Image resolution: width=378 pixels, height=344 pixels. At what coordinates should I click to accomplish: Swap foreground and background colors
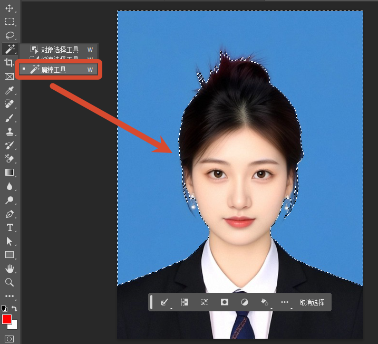point(14,309)
